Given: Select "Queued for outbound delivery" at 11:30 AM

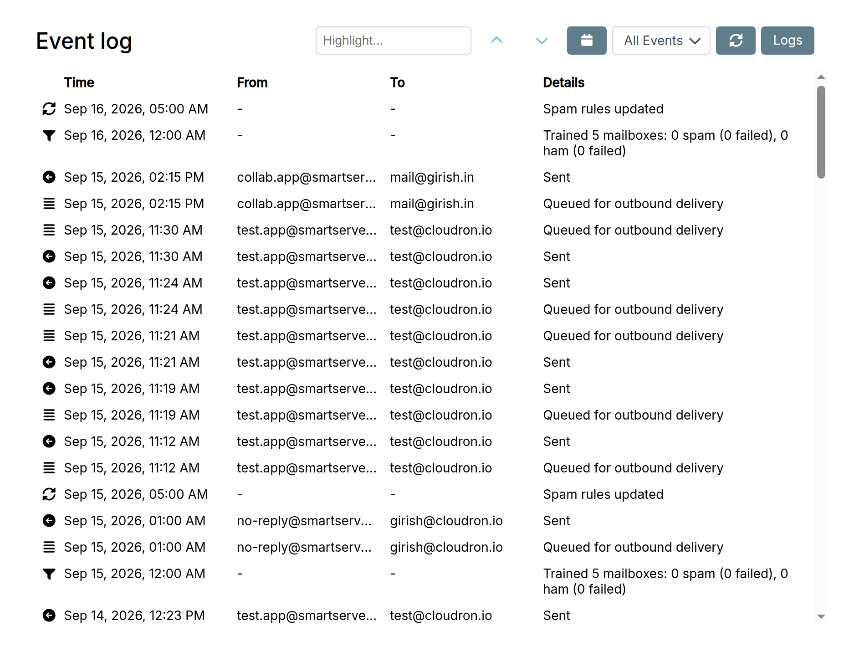Looking at the screenshot, I should pyautogui.click(x=633, y=230).
